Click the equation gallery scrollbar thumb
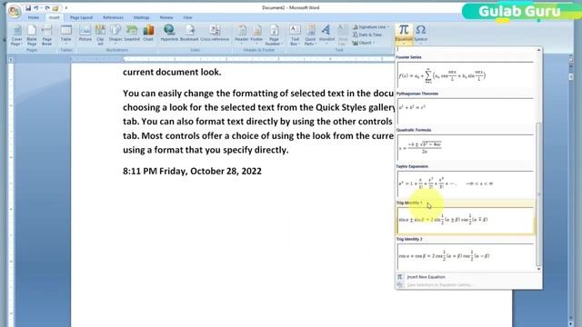The height and width of the screenshot is (327, 582). tap(538, 193)
